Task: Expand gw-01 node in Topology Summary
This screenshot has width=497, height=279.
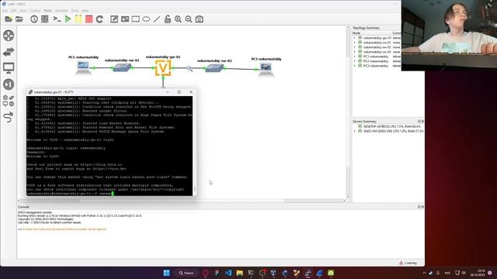Action: [x=355, y=38]
